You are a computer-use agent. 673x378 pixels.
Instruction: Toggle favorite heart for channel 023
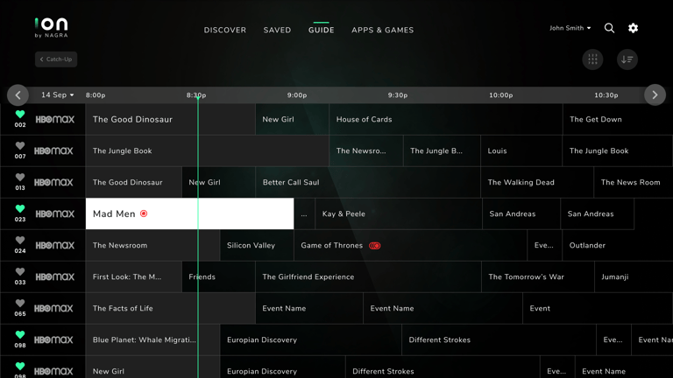[x=20, y=209]
